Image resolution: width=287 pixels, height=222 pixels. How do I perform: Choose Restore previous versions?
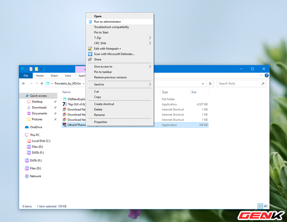tap(120, 78)
